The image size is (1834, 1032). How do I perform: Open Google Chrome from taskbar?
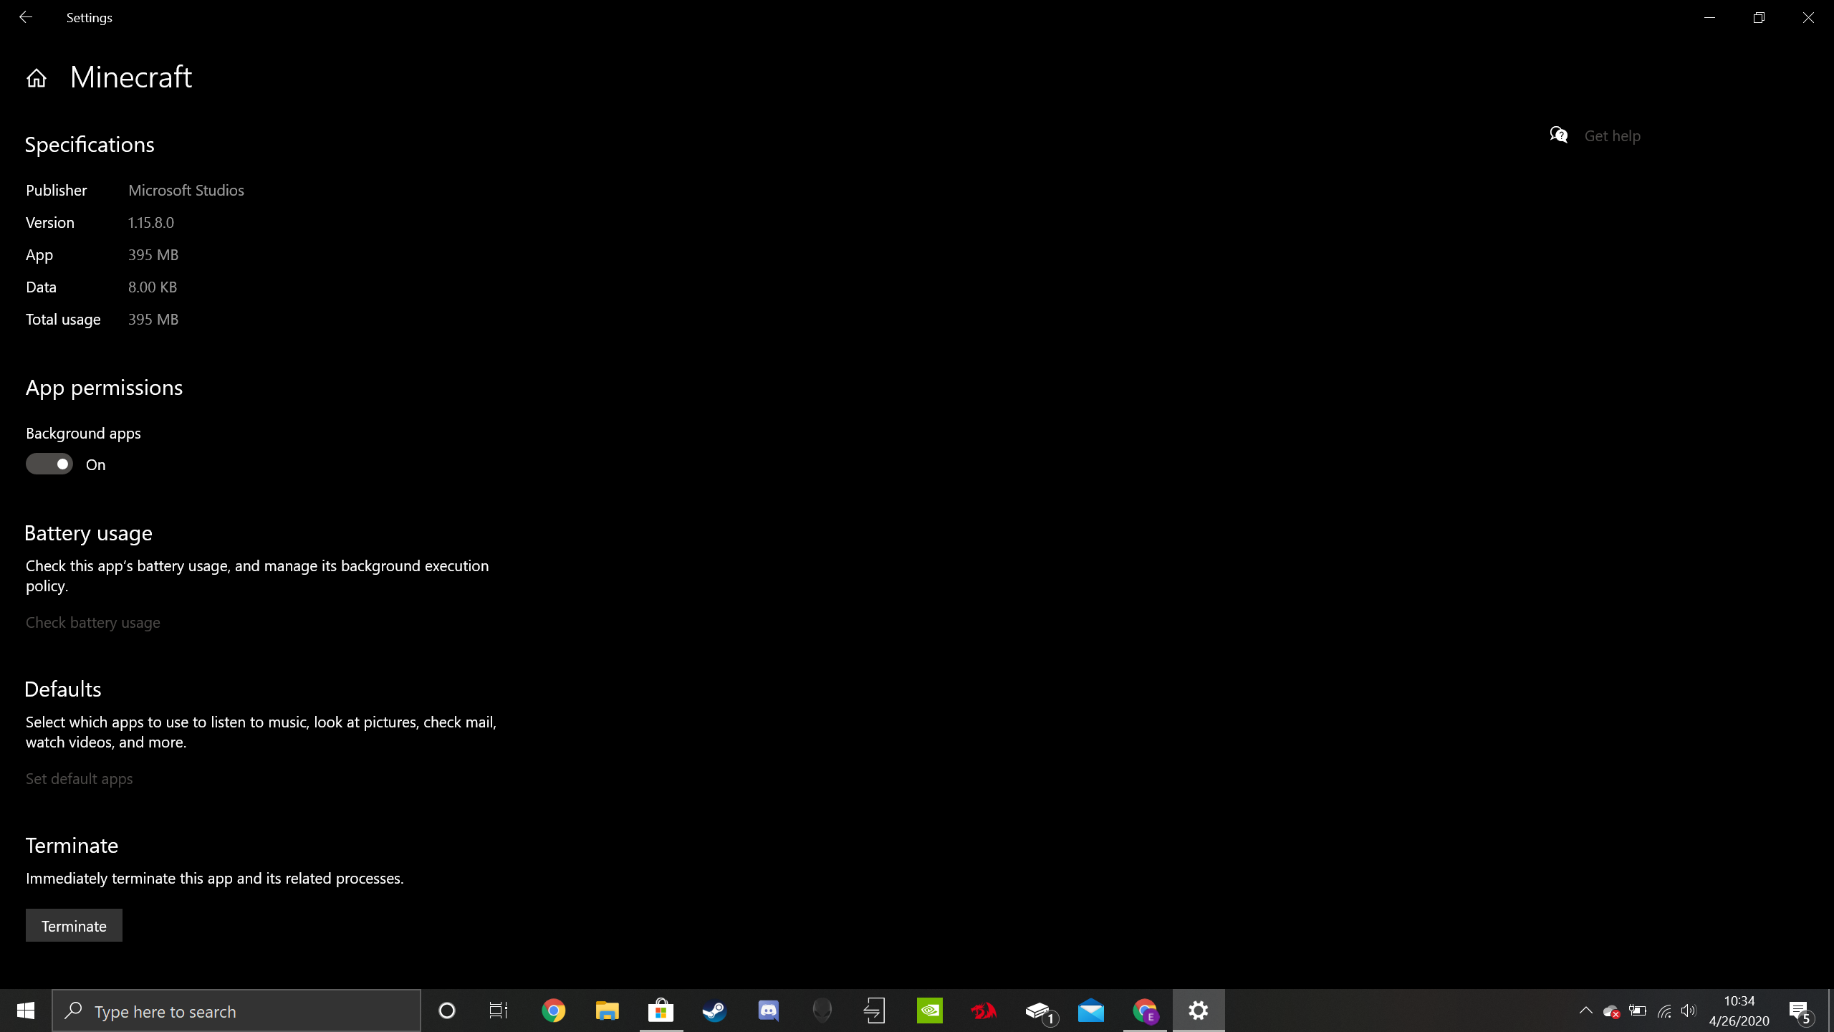tap(553, 1011)
